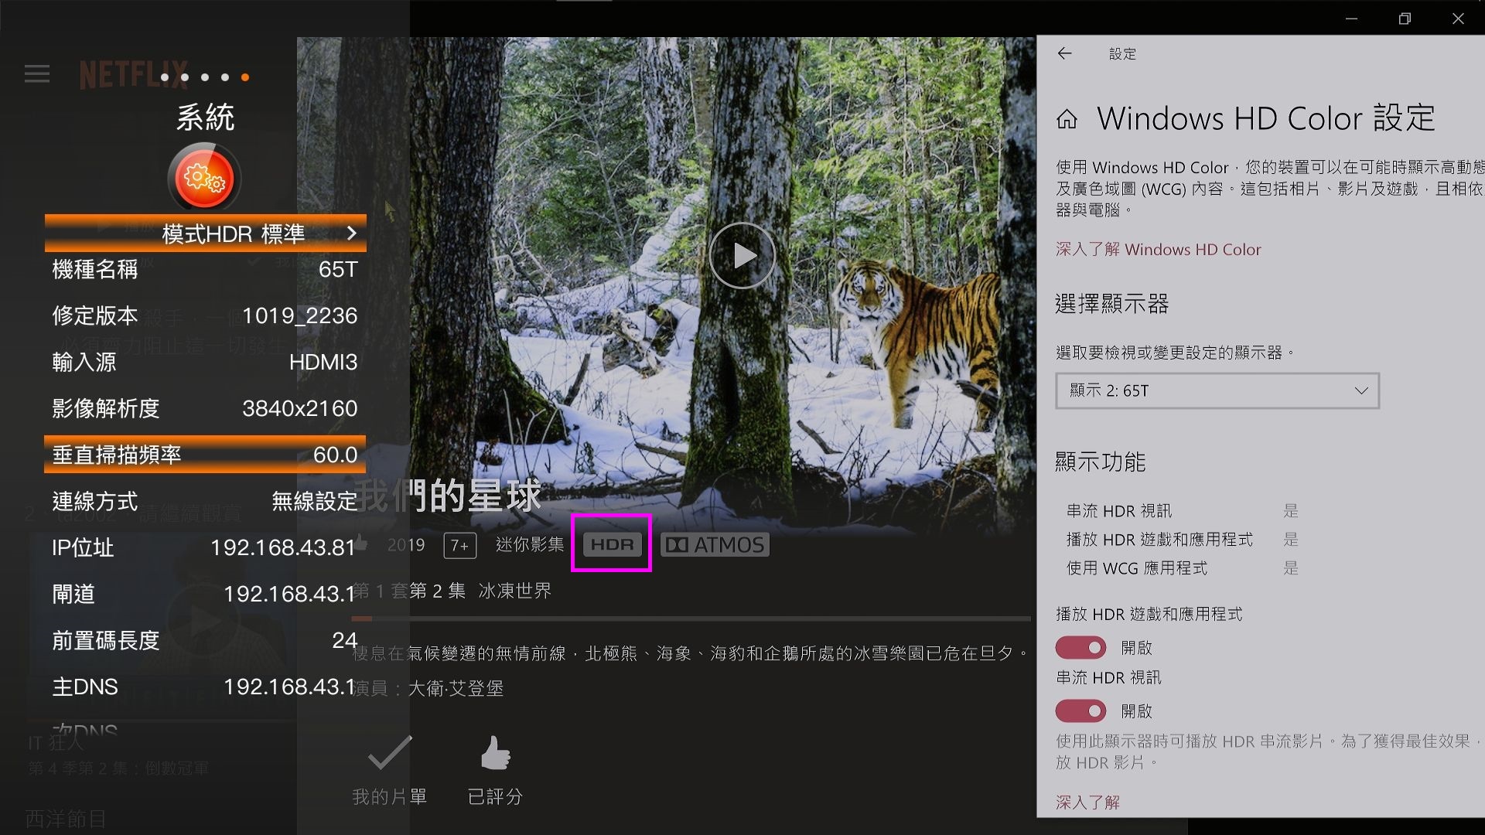Screen dimensions: 1485x835
Task: Select the 機種名稱 65T row
Action: pyautogui.click(x=205, y=269)
